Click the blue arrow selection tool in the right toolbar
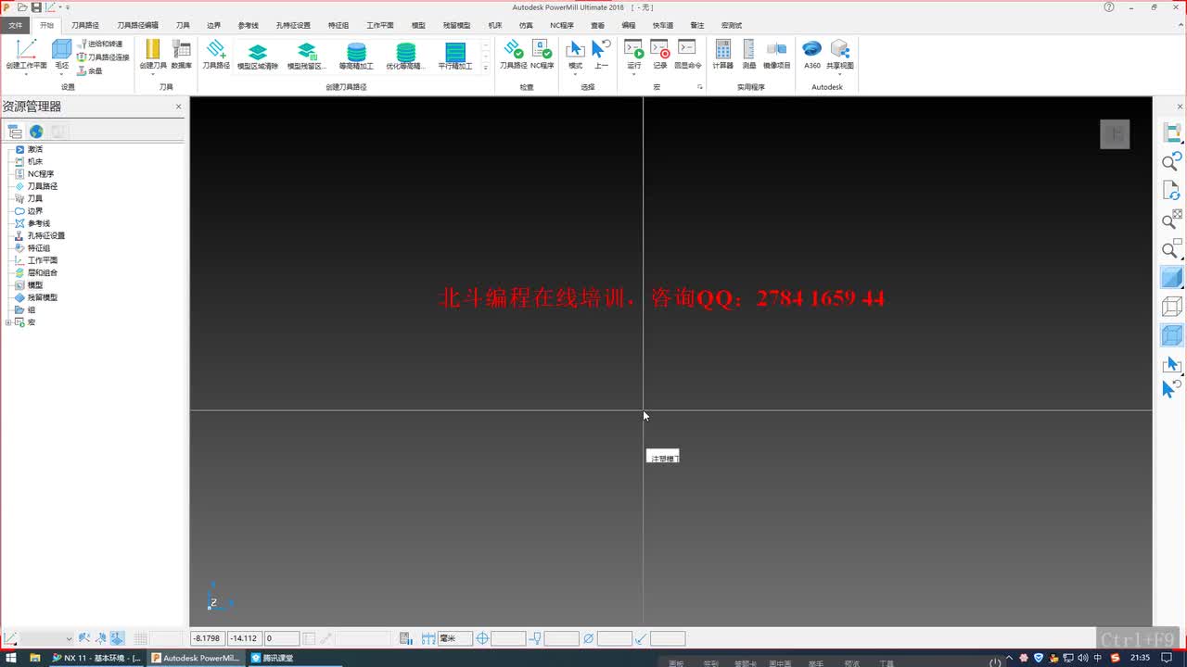The width and height of the screenshot is (1187, 667). point(1172,364)
